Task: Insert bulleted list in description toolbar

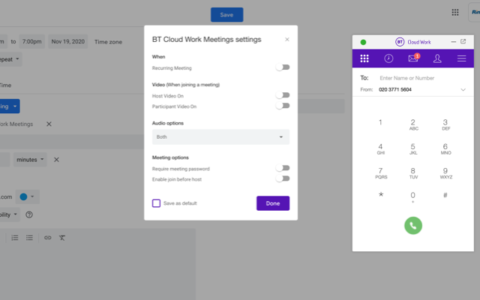Action: [x=29, y=238]
